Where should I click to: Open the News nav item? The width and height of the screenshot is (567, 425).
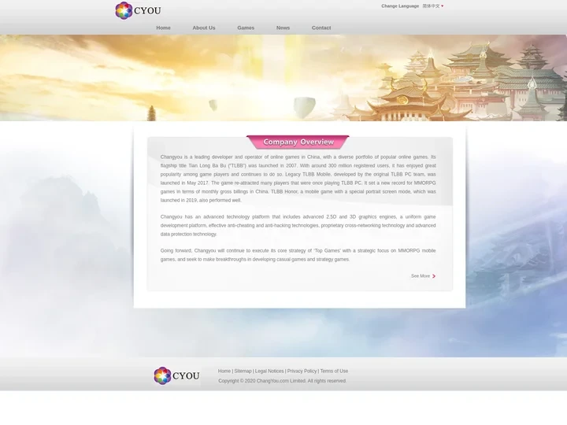(283, 28)
